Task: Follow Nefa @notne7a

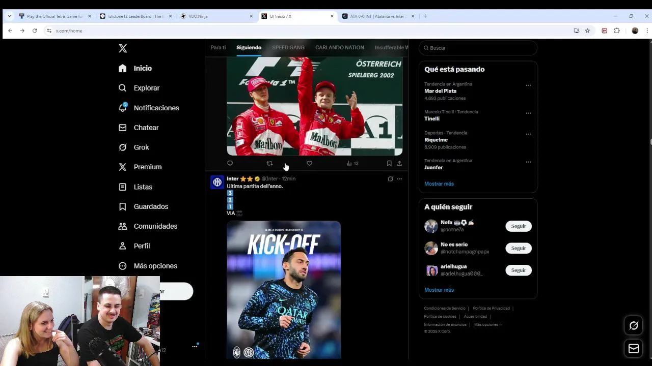Action: 519,226
